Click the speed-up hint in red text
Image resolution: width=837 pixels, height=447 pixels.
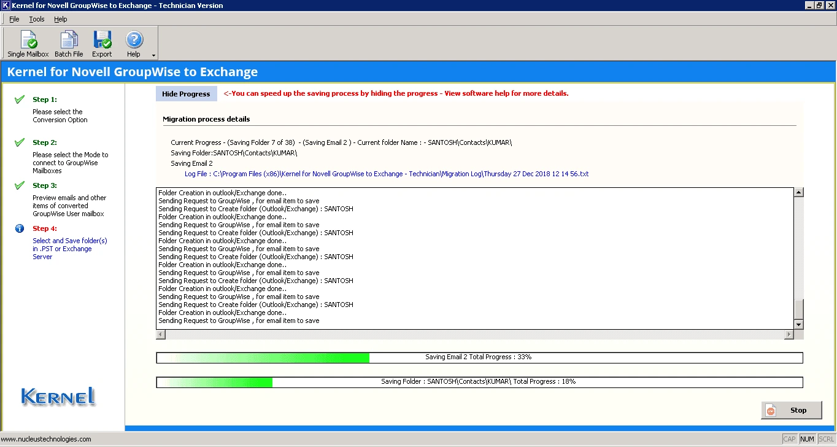396,93
